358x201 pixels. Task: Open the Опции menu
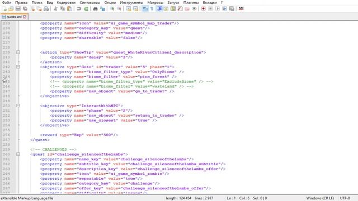click(x=110, y=2)
